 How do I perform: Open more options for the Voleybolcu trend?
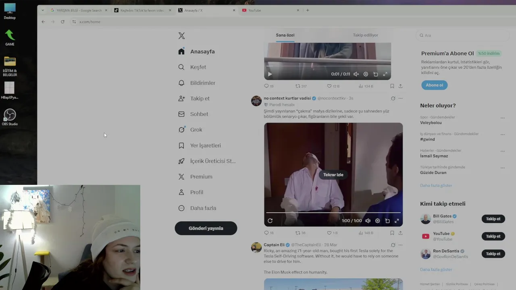click(x=502, y=118)
